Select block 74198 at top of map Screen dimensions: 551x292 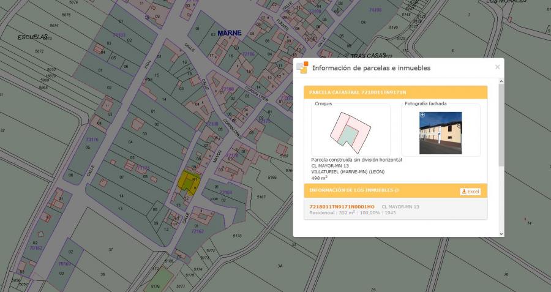375,10
